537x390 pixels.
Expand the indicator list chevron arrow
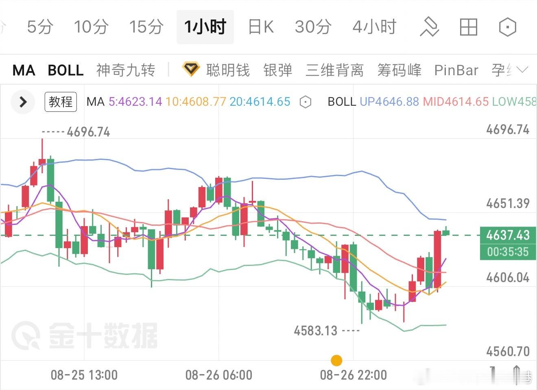[x=522, y=70]
